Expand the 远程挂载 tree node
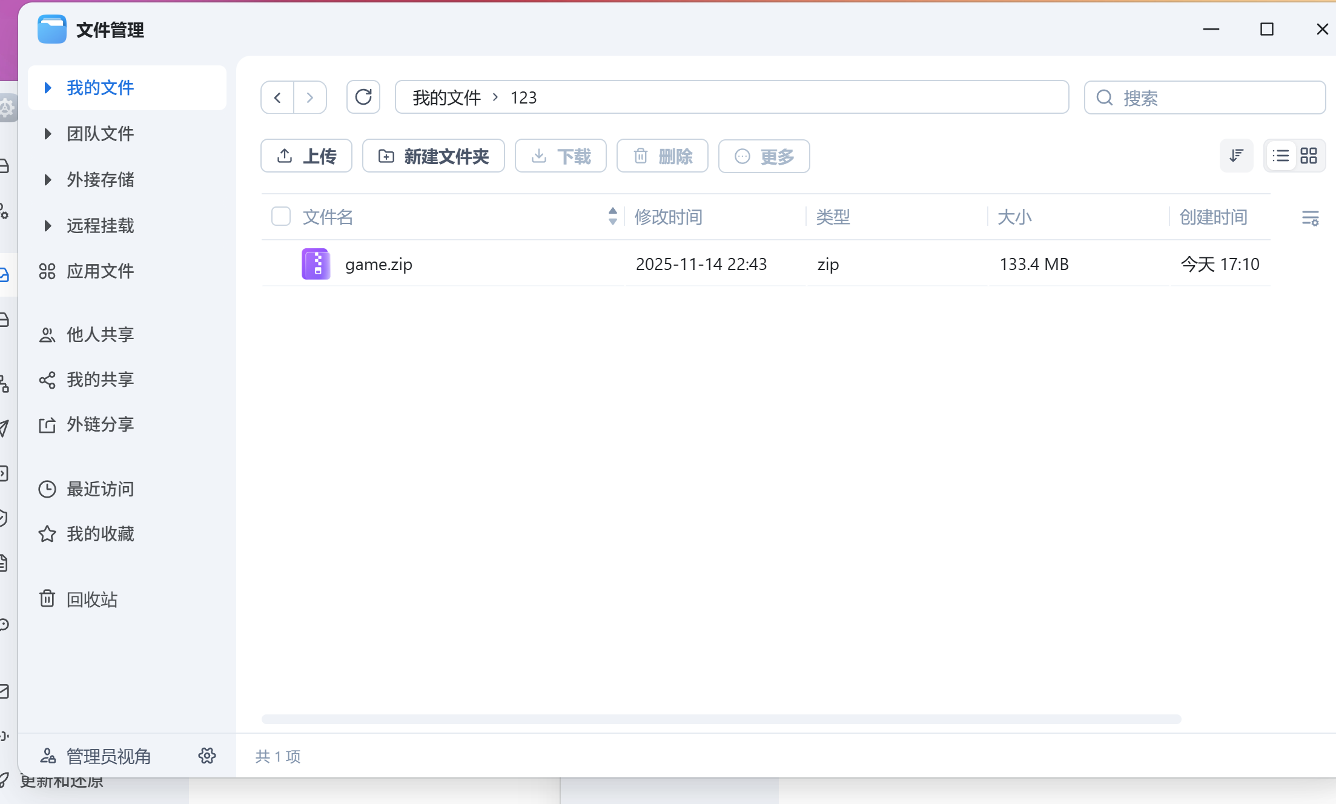The width and height of the screenshot is (1336, 804). 47,225
